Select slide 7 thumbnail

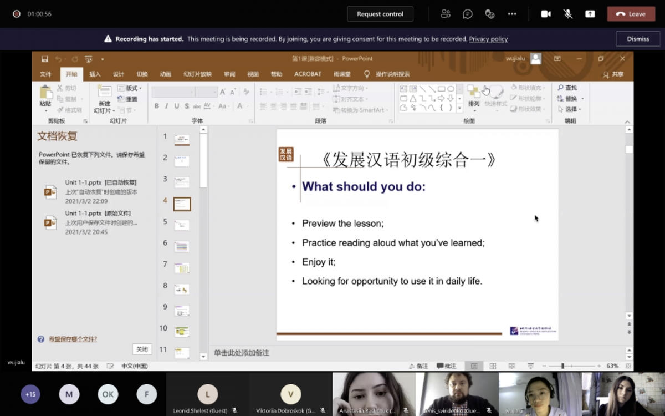[182, 268]
